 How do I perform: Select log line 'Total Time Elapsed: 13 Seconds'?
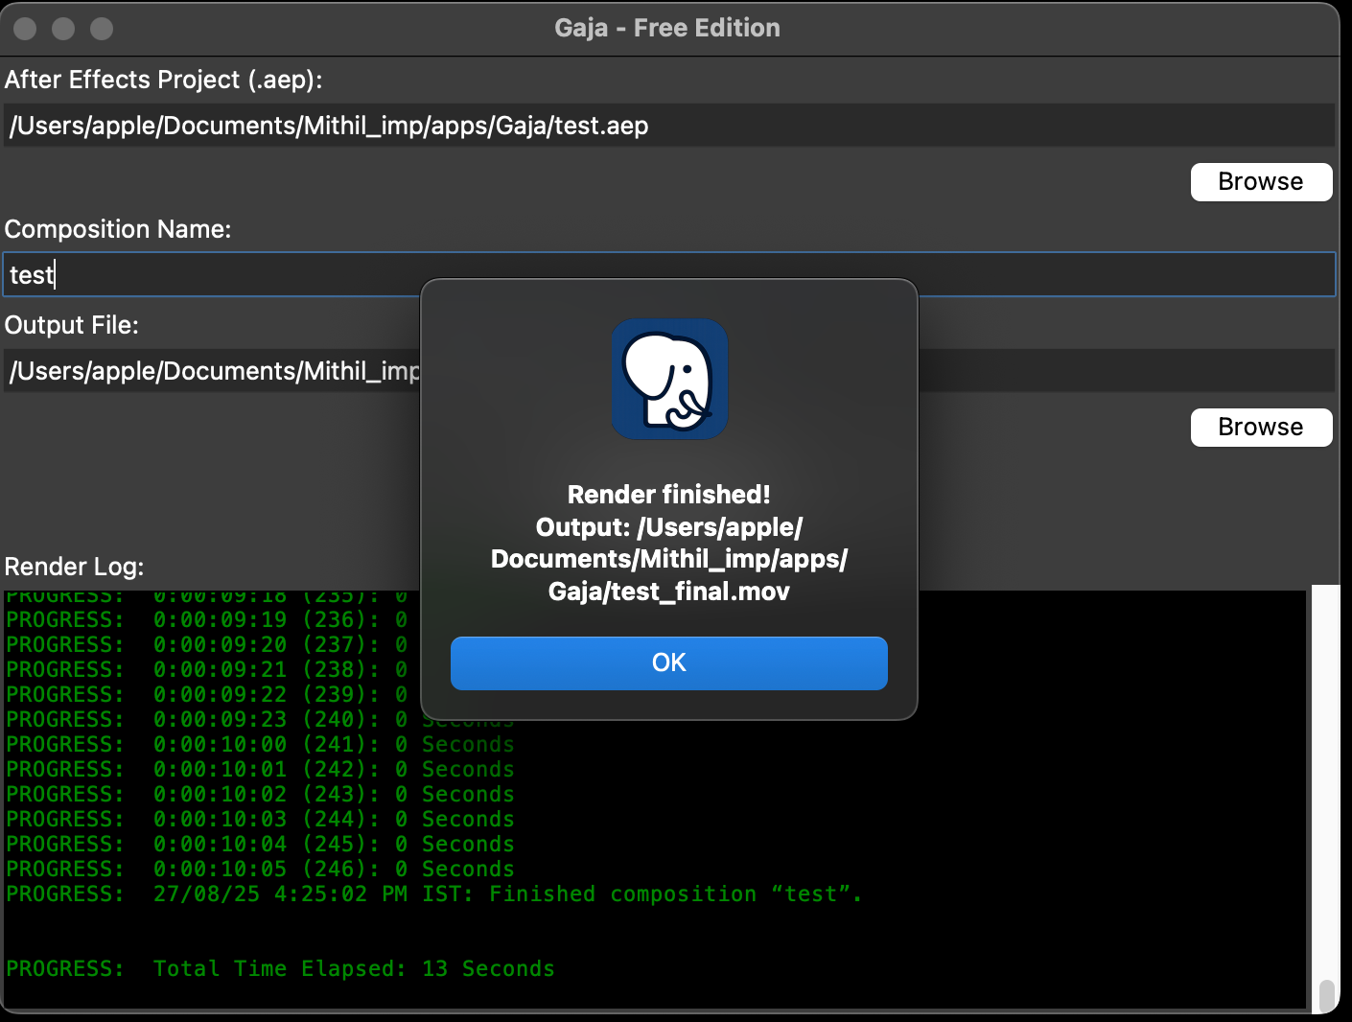[x=280, y=968]
